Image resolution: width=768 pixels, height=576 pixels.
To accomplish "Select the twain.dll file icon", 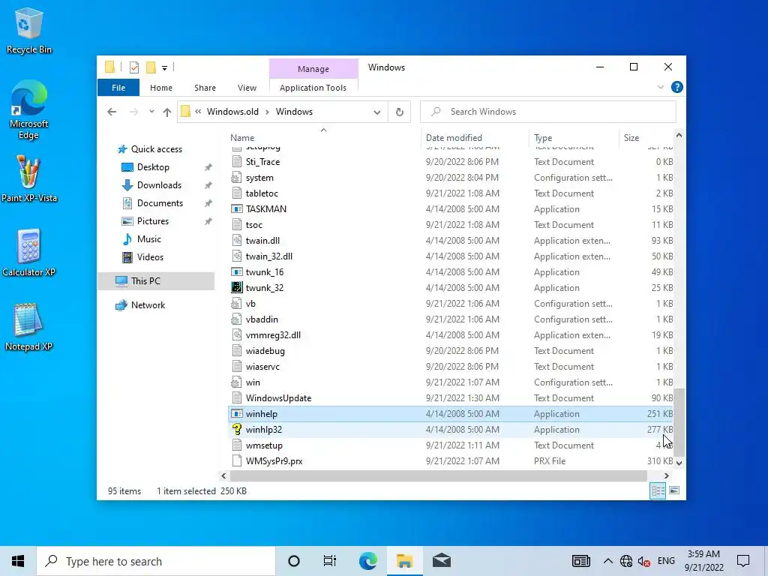I will (x=236, y=241).
